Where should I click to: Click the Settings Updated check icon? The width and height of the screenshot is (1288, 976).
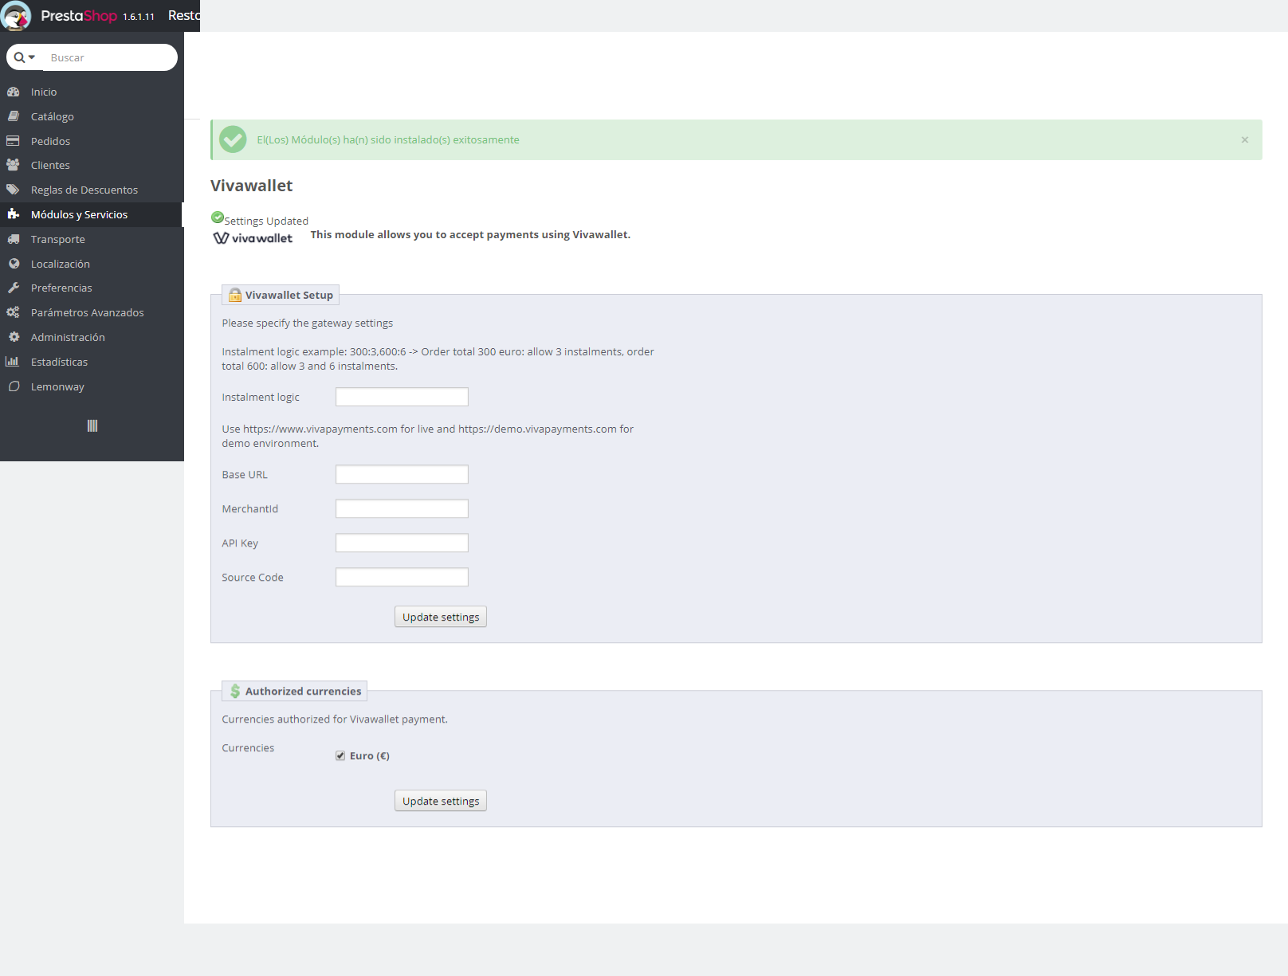point(218,218)
